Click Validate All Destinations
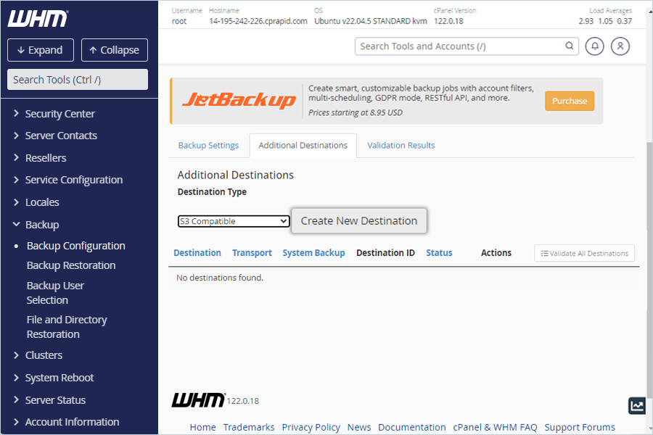Image resolution: width=653 pixels, height=435 pixels. 584,253
